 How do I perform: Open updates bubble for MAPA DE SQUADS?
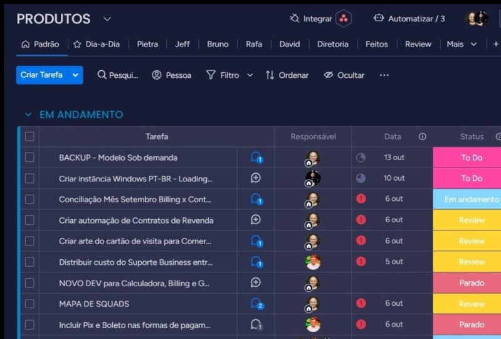[257, 304]
